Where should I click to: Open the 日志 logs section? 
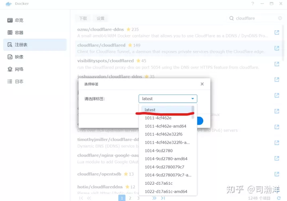click(35, 81)
